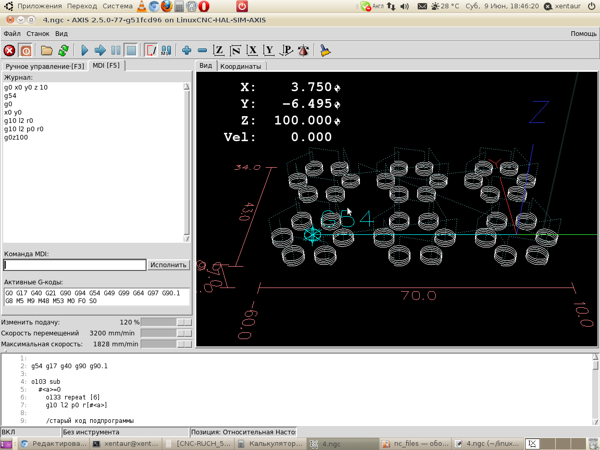Click the zoom in plus icon
This screenshot has height=450, width=600.
[x=187, y=51]
